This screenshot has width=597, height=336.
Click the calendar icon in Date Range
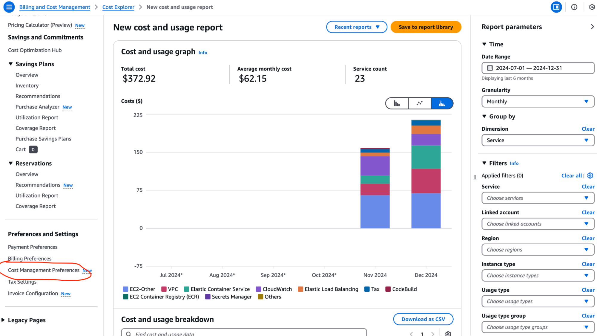click(490, 68)
